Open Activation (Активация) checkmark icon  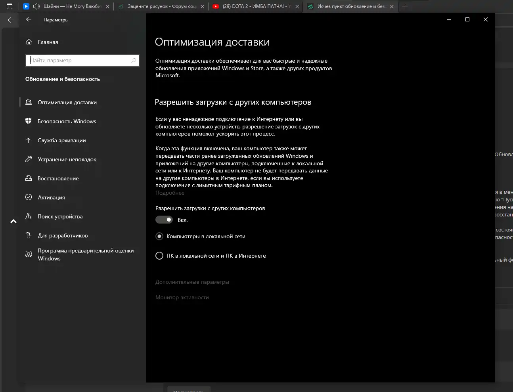point(29,197)
